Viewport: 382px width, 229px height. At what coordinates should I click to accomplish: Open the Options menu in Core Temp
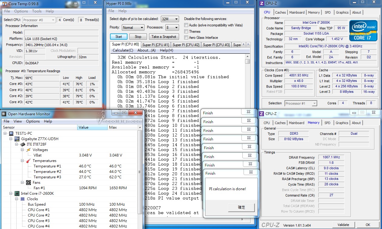pyautogui.click(x=21, y=11)
